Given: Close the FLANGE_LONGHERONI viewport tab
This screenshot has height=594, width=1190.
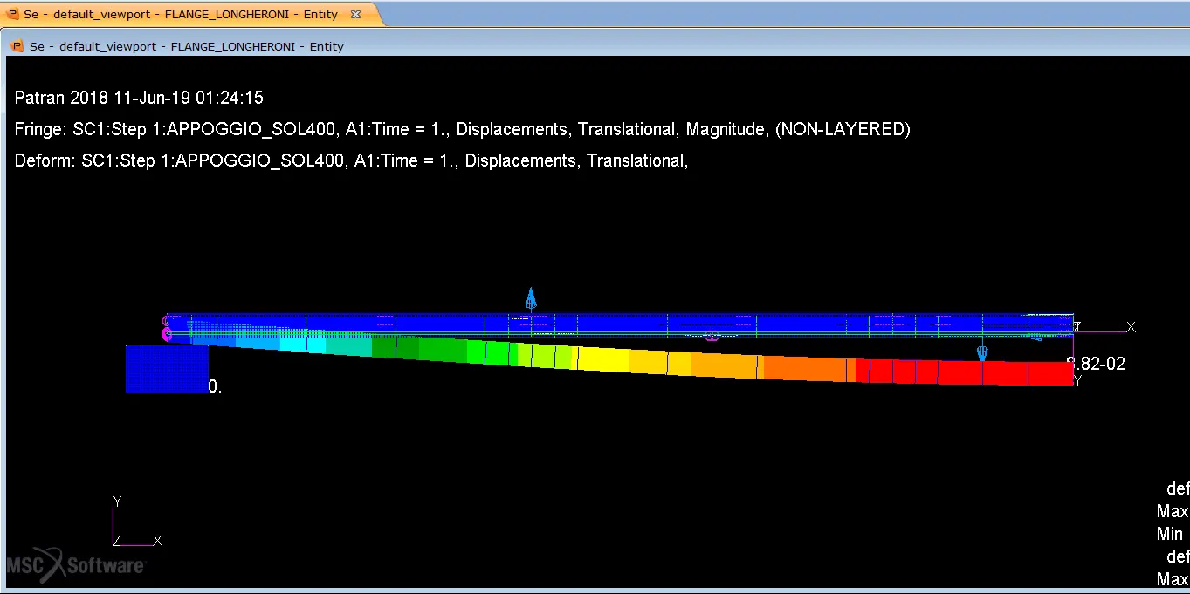Looking at the screenshot, I should [355, 15].
